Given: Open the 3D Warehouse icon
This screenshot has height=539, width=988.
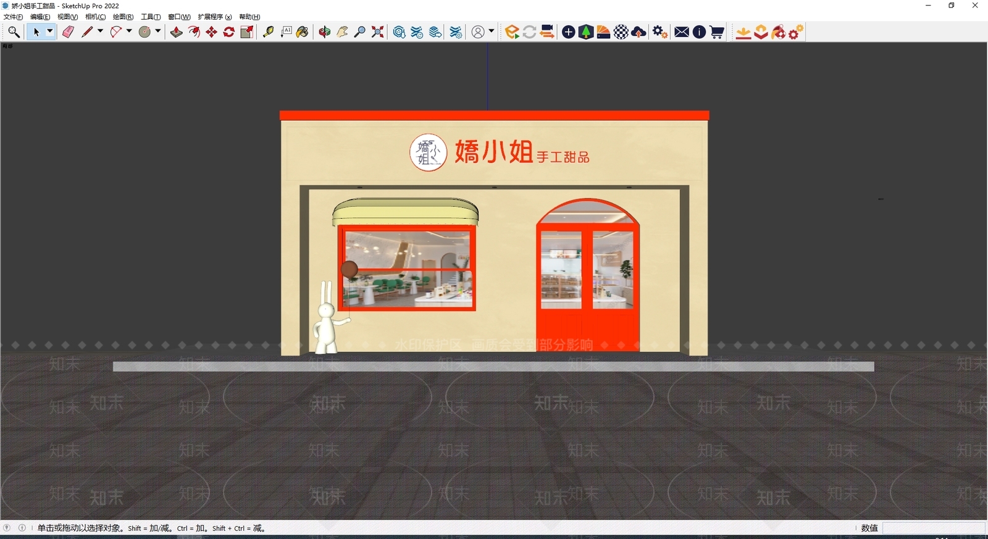Looking at the screenshot, I should pos(399,32).
